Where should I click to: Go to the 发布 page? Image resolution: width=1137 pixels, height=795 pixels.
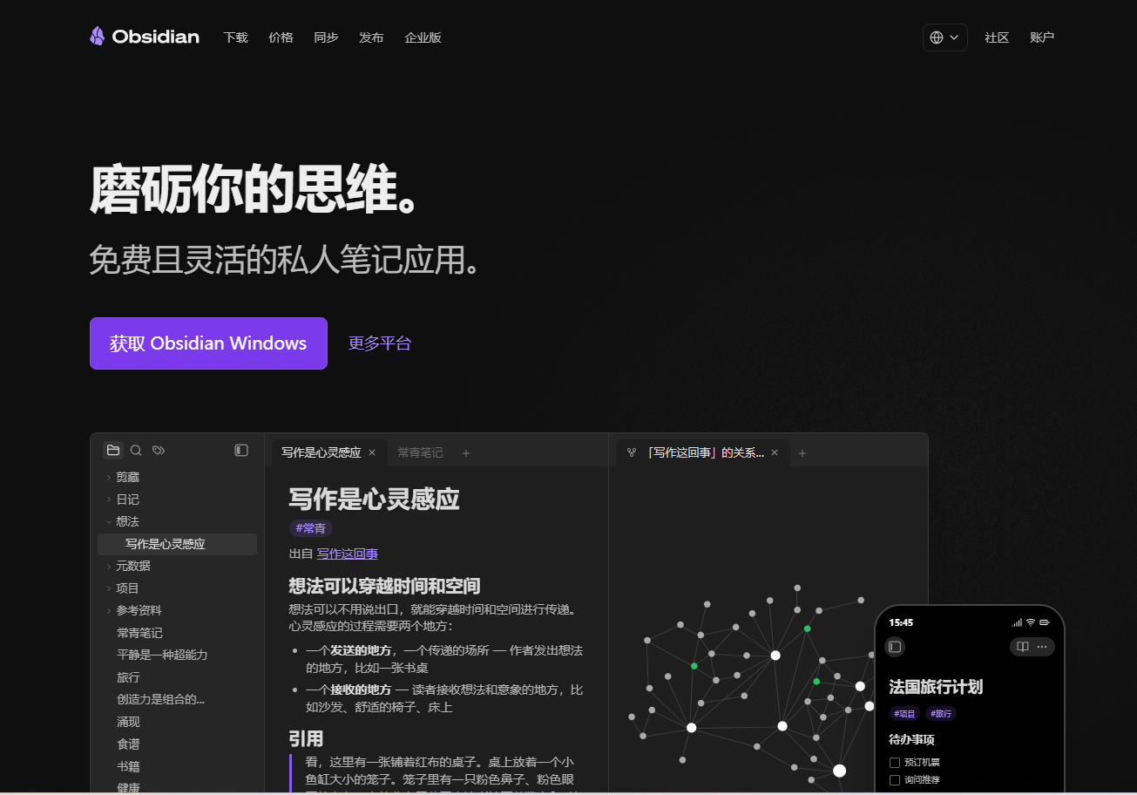[372, 37]
